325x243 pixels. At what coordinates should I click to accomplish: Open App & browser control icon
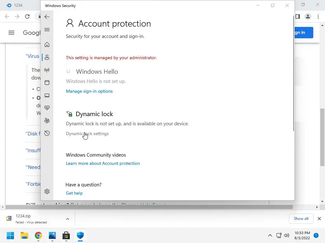(x=47, y=83)
